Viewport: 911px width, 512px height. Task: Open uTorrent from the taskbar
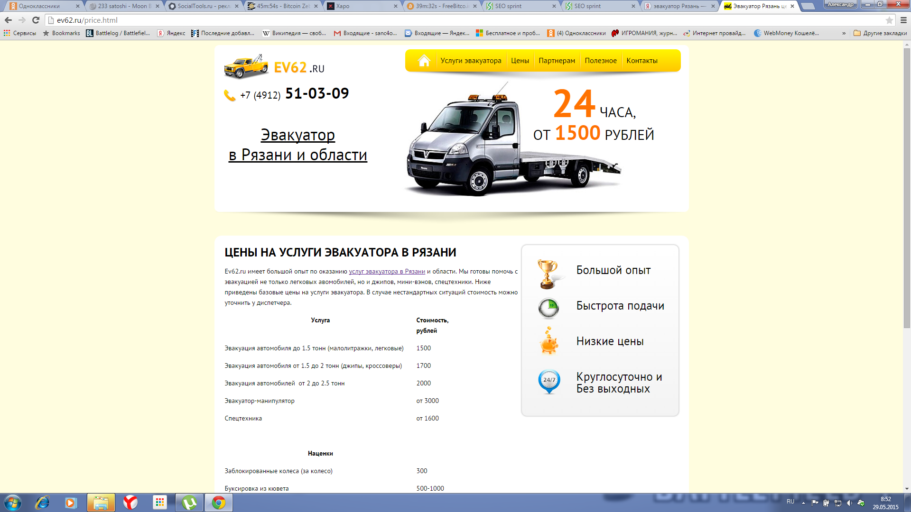(x=189, y=503)
